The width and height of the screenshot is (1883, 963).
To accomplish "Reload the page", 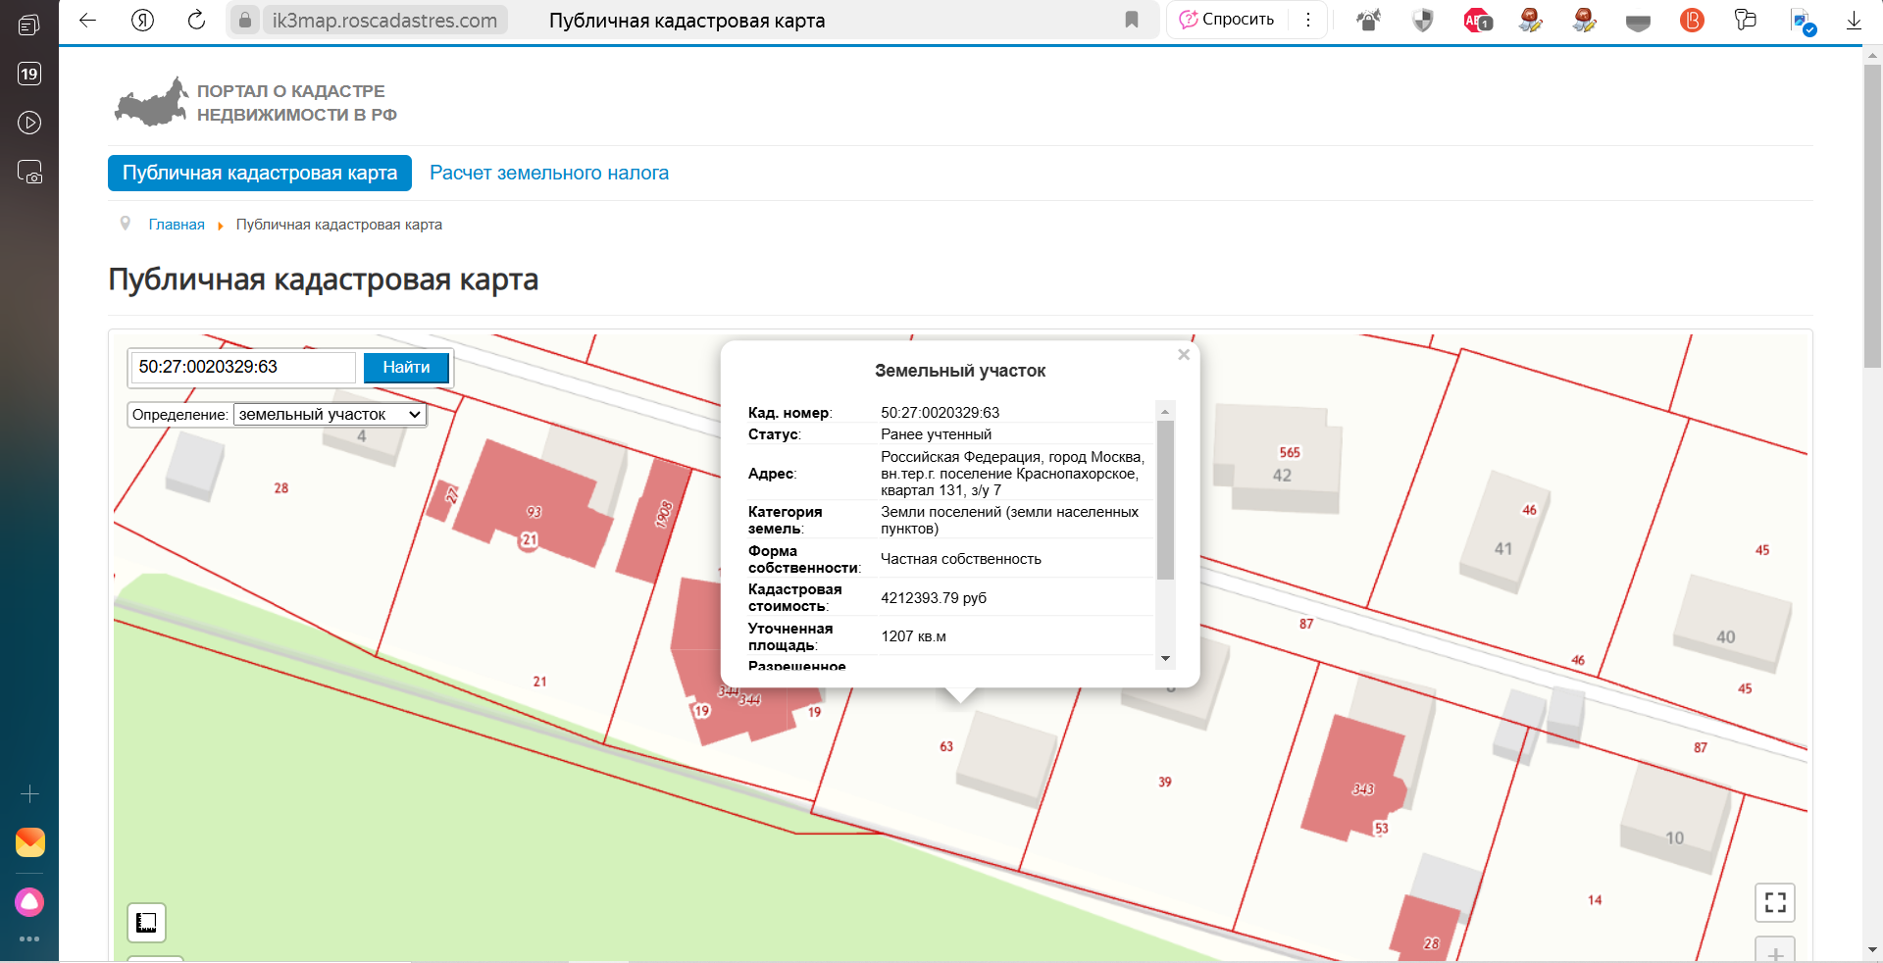I will click(x=197, y=21).
